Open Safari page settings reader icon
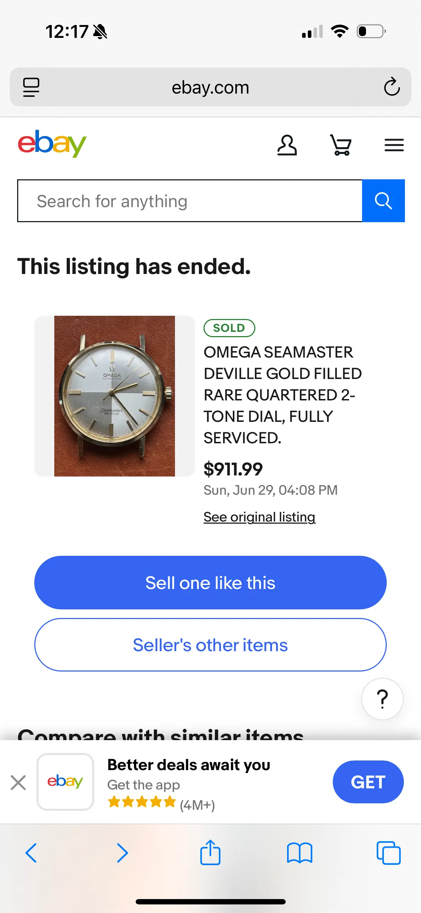 (31, 87)
